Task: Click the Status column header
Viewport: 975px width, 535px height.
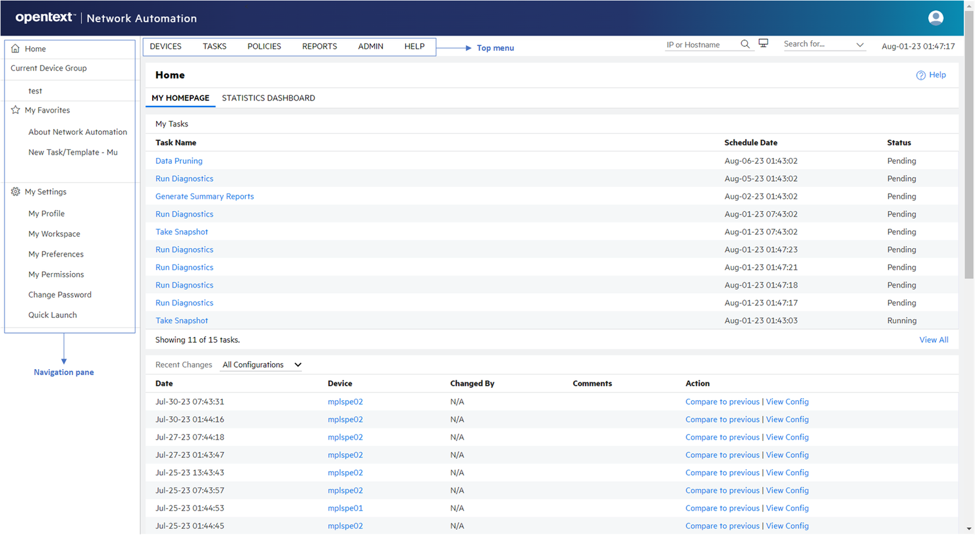Action: click(899, 143)
